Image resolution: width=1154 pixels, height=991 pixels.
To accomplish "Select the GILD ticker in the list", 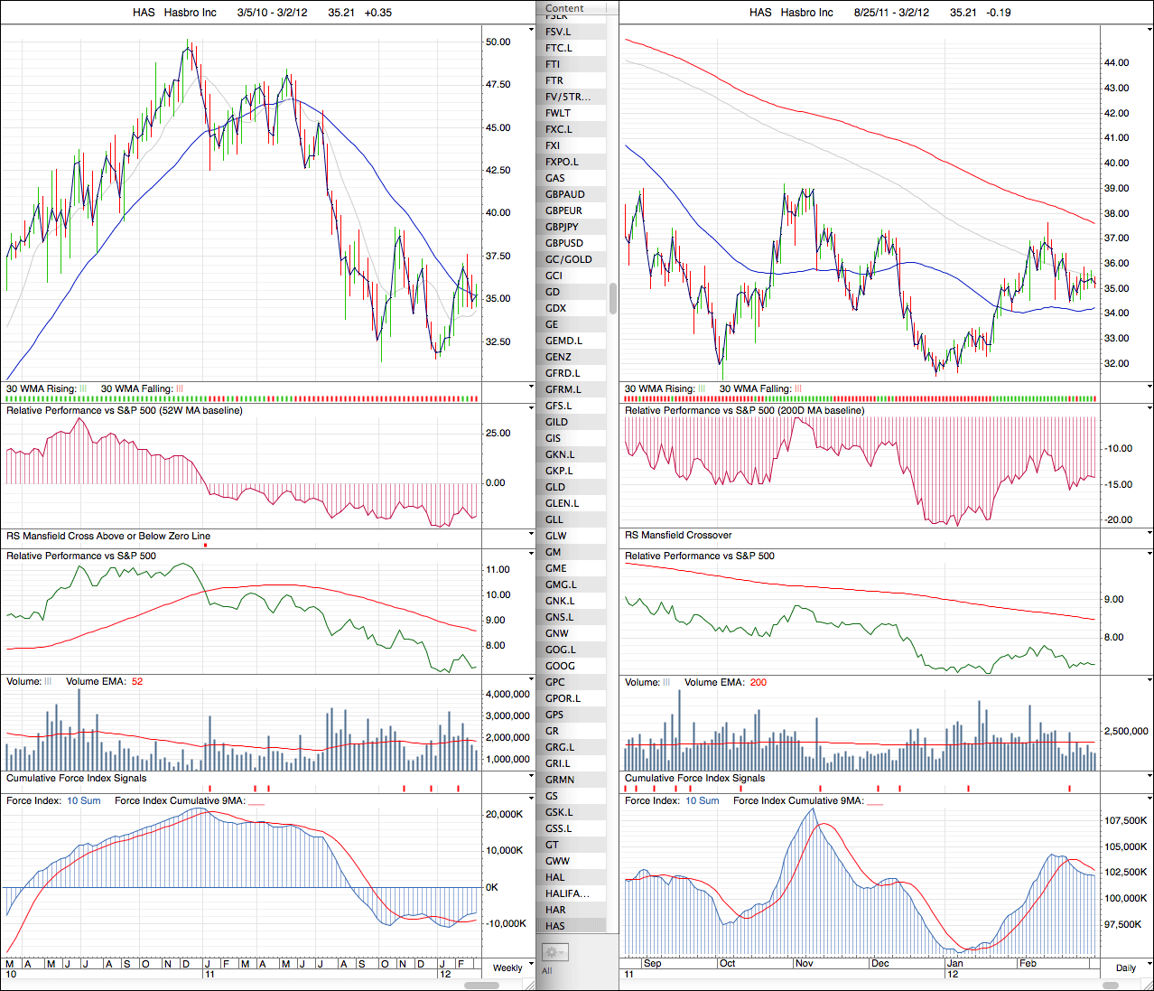I will point(557,422).
